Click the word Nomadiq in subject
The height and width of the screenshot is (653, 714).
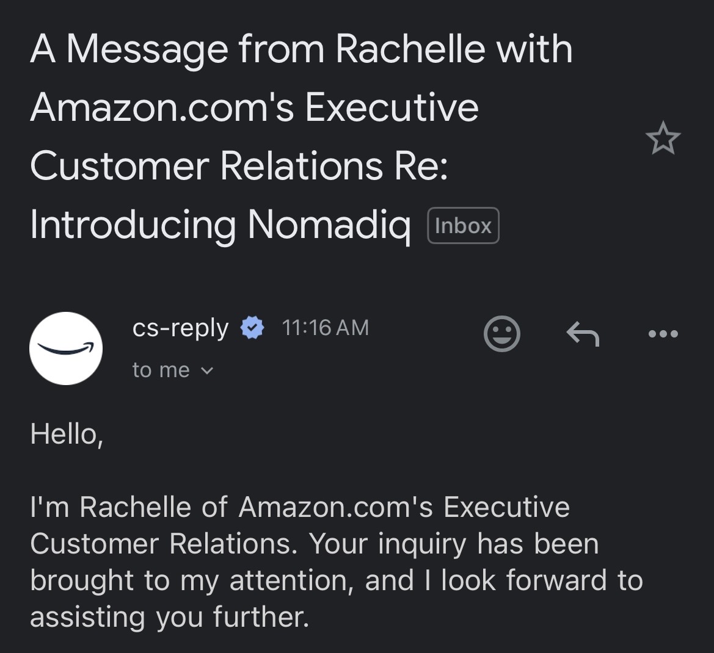pos(329,224)
